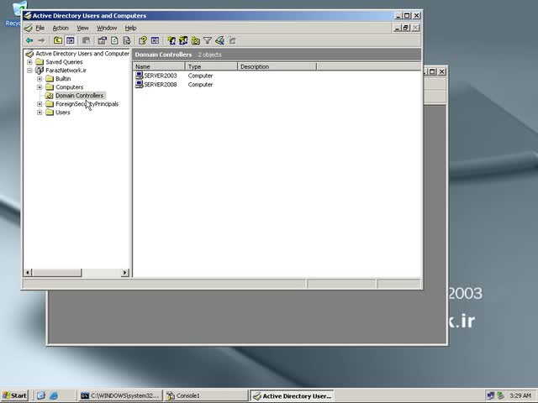
Task: Switch to Console1 taskbar button
Action: tap(205, 395)
